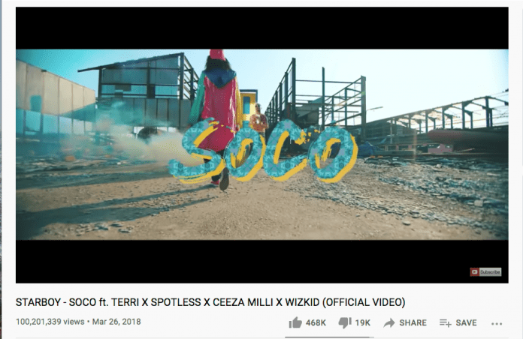Open the three-dot more actions menu
This screenshot has width=523, height=339.
[497, 323]
